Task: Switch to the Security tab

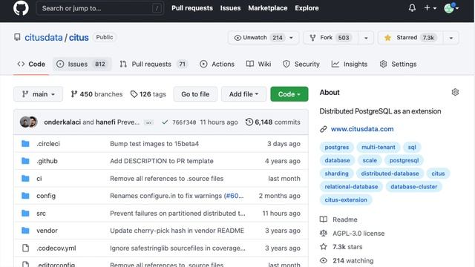Action: point(301,65)
